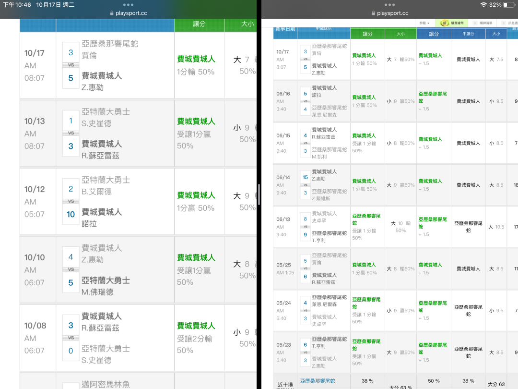Click the 50 % value in 近十場 summary row

(x=434, y=381)
